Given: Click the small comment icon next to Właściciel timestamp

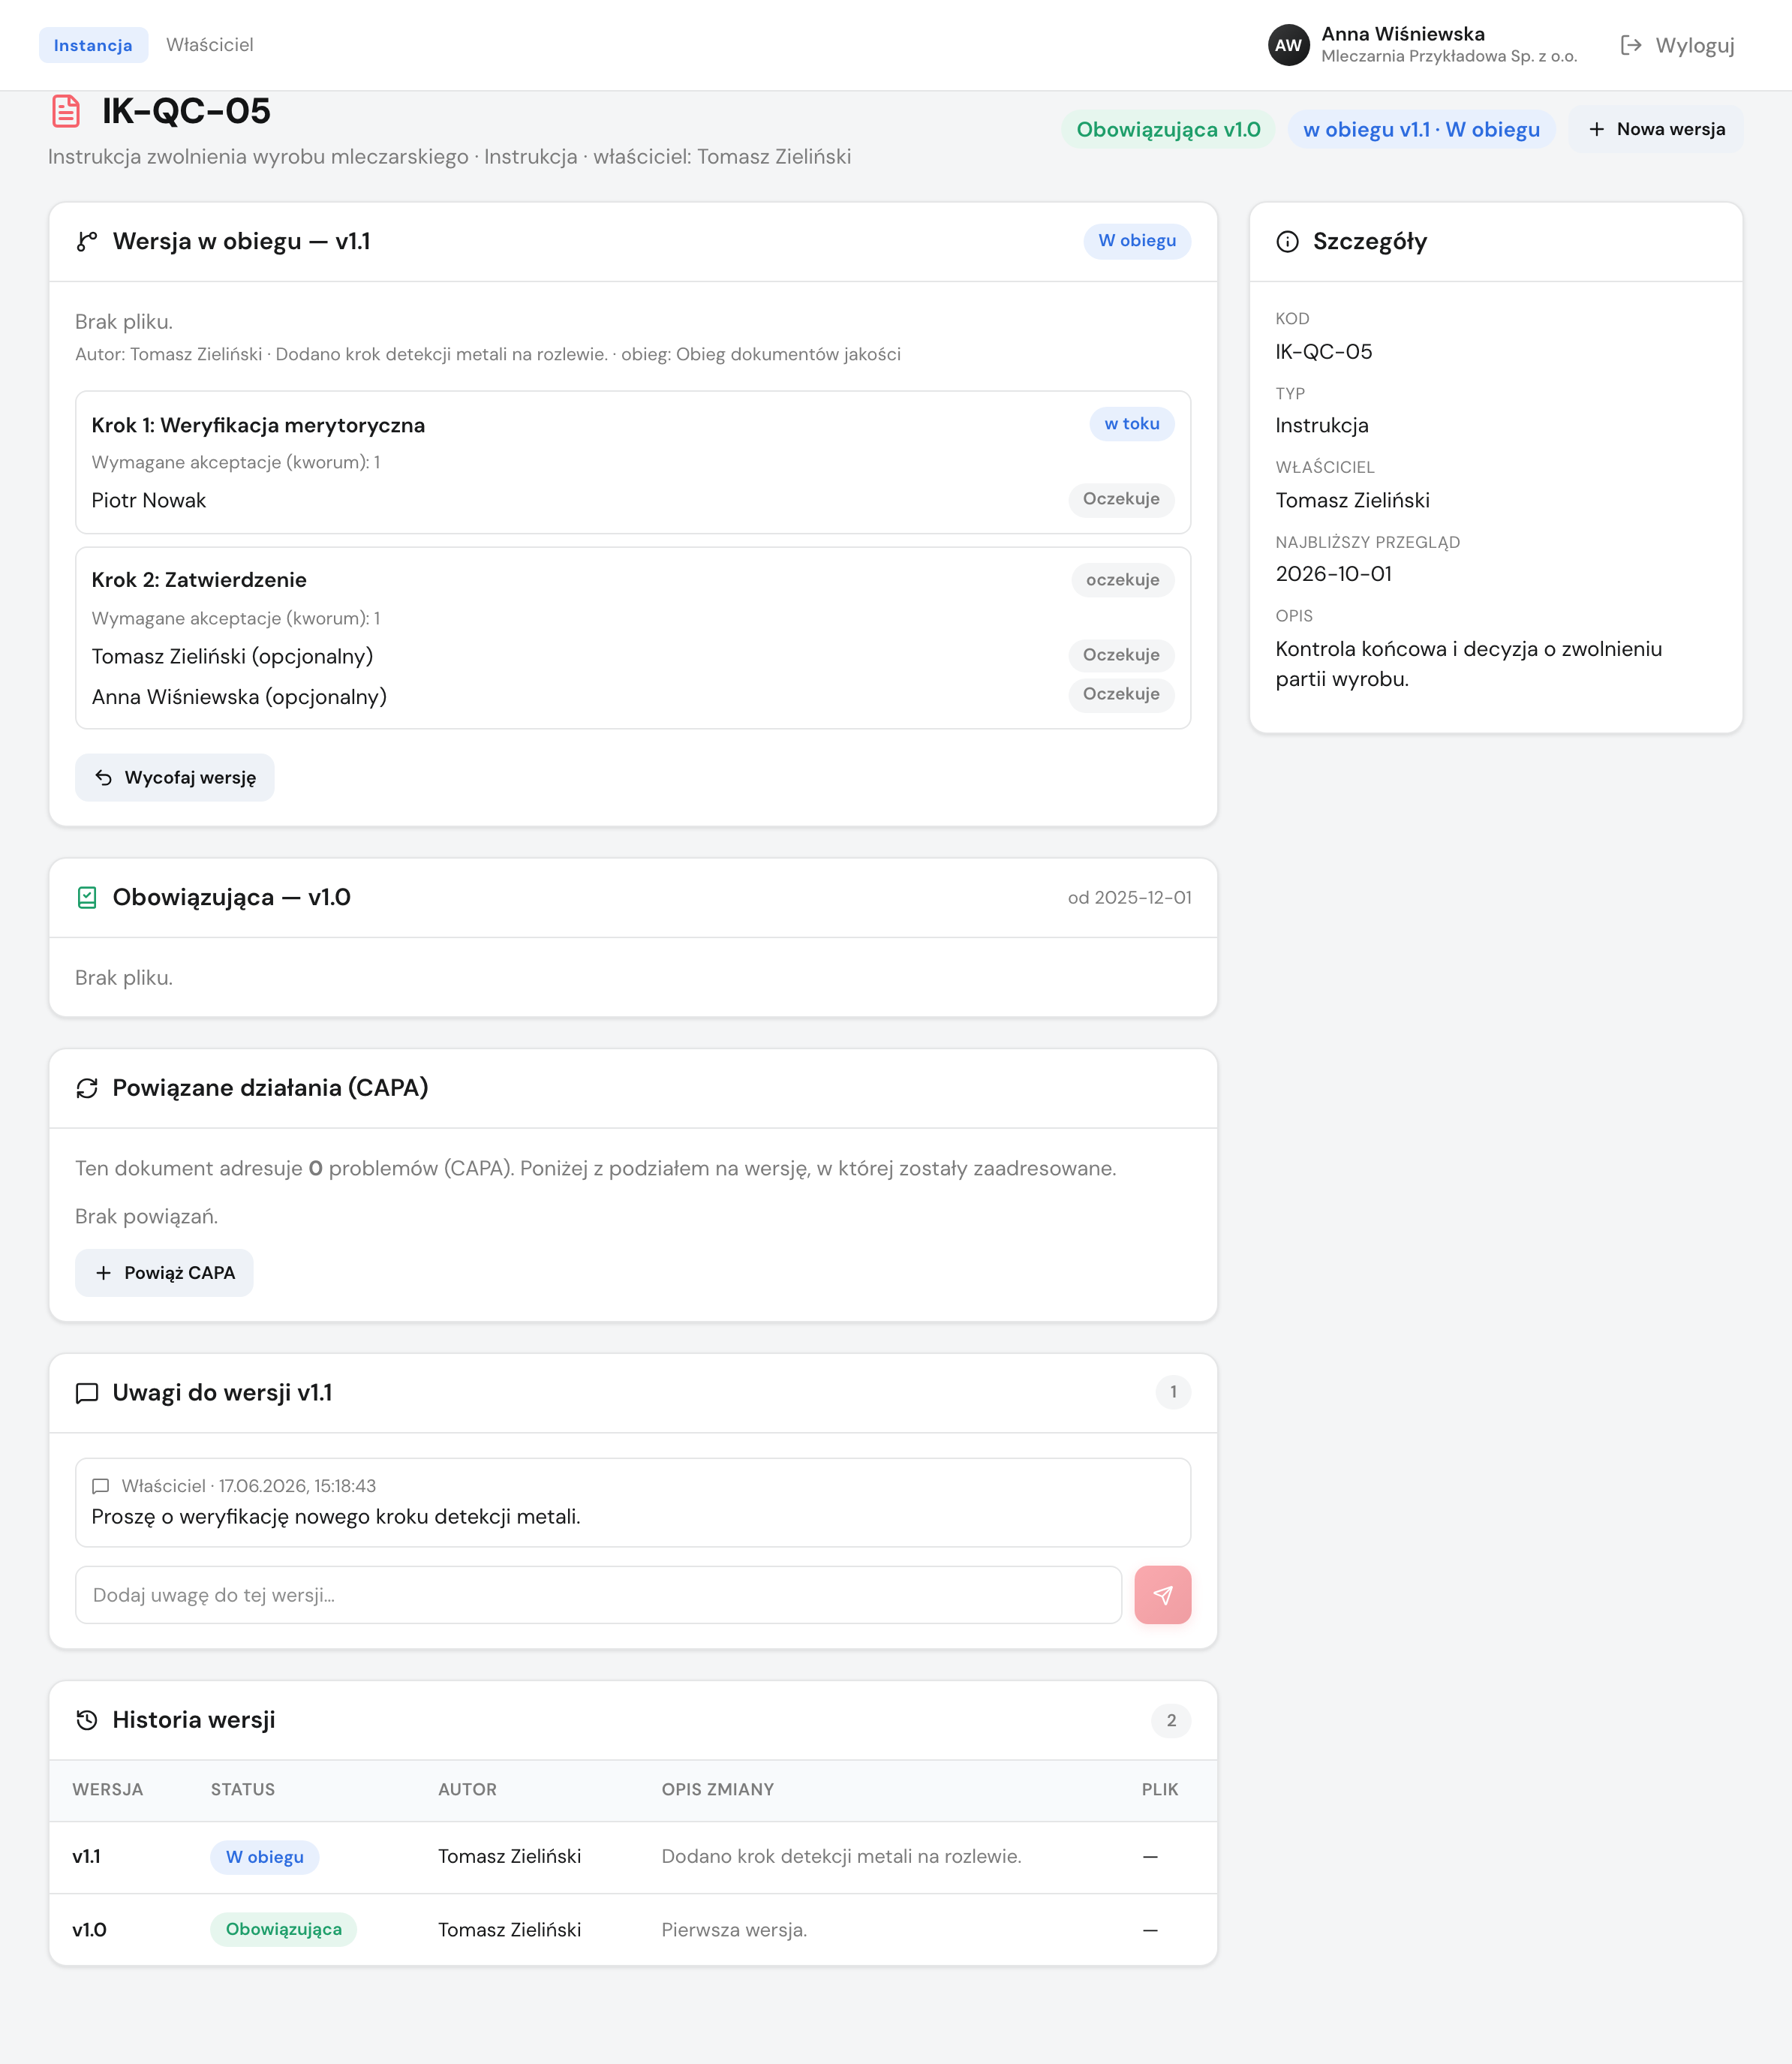Looking at the screenshot, I should click(x=100, y=1486).
